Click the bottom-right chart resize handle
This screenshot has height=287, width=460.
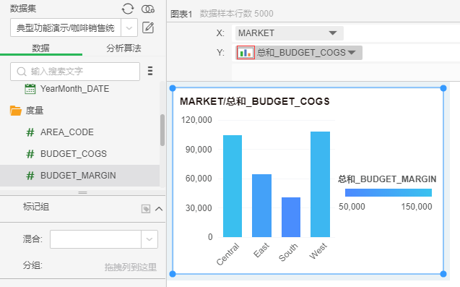pyautogui.click(x=443, y=274)
